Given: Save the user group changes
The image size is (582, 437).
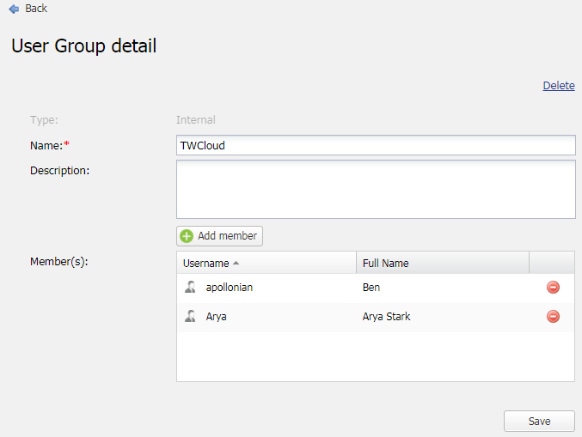Looking at the screenshot, I should tap(539, 422).
